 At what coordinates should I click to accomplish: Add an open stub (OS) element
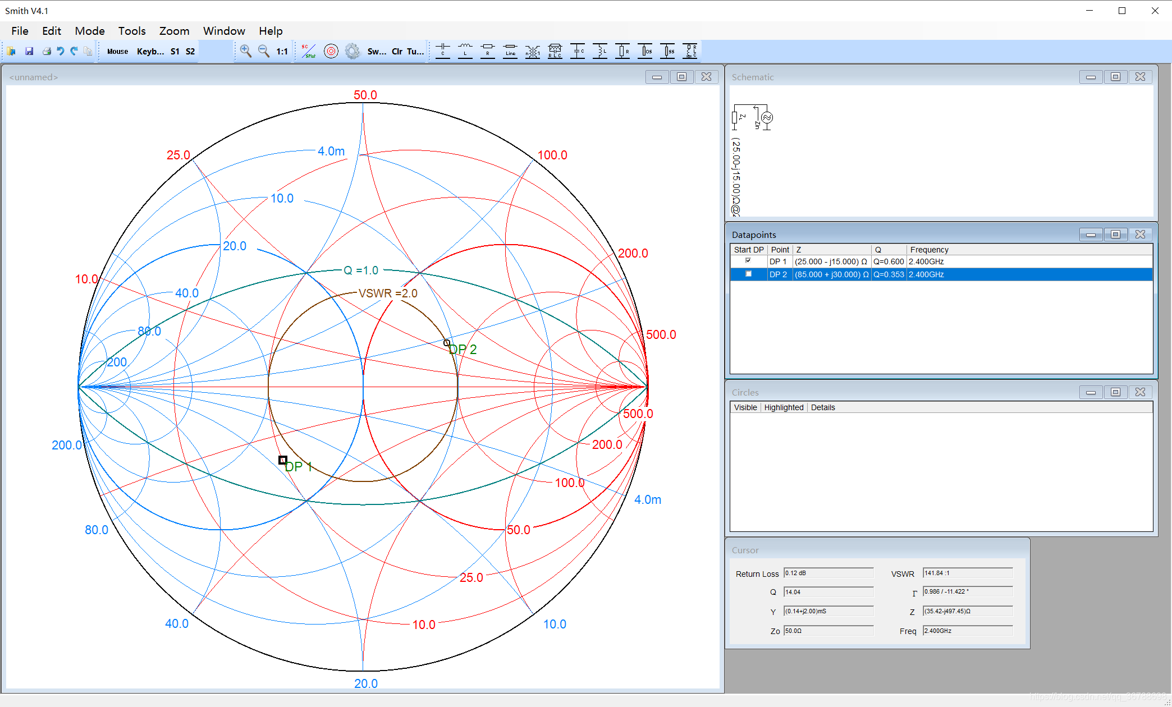pyautogui.click(x=645, y=51)
